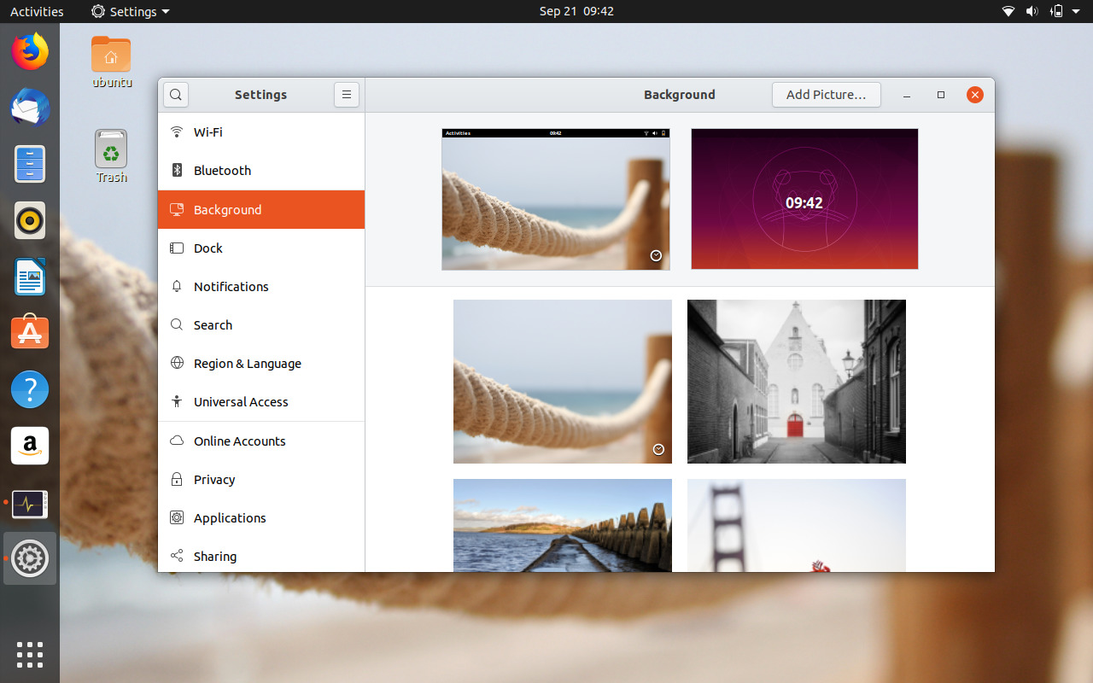Select the lock screen preview with clock
Viewport: 1093px width, 683px height.
[x=804, y=199]
